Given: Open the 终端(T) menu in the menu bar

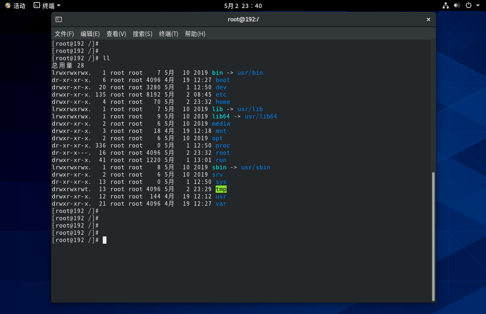Looking at the screenshot, I should 168,34.
